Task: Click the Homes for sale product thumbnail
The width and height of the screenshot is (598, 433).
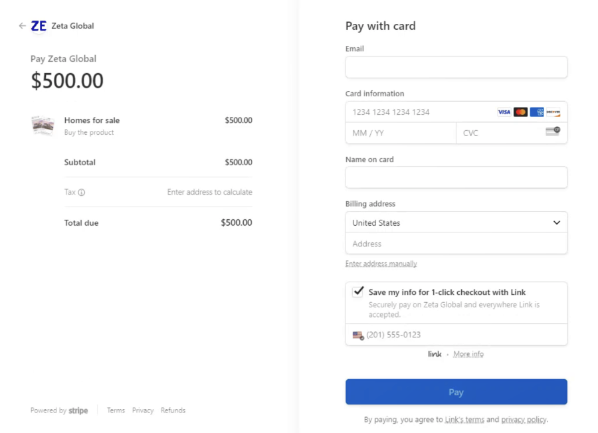Action: [43, 125]
